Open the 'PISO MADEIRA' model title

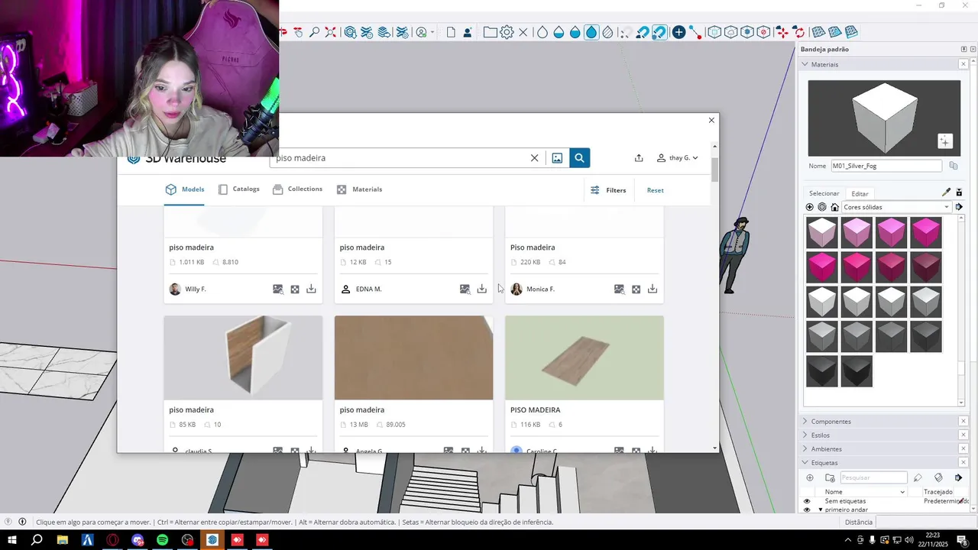pyautogui.click(x=535, y=410)
